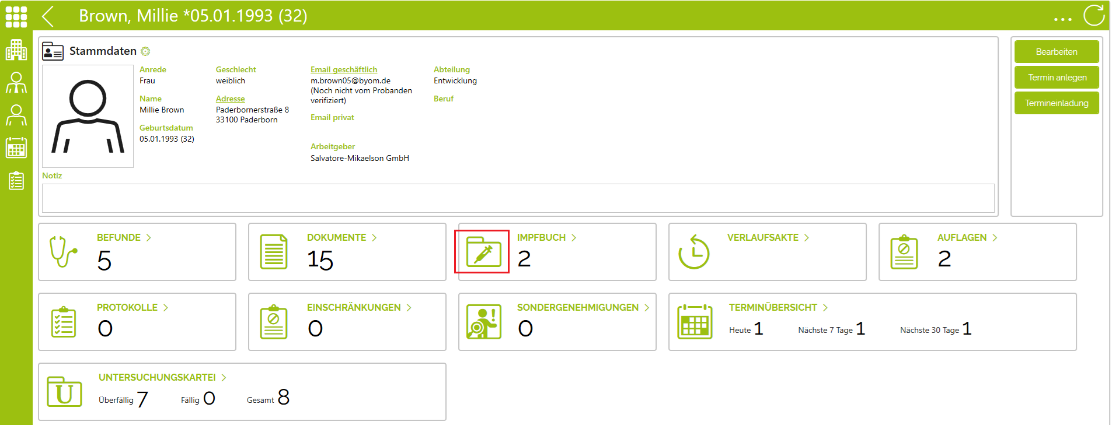Click the Bearbeiten button

click(1057, 51)
